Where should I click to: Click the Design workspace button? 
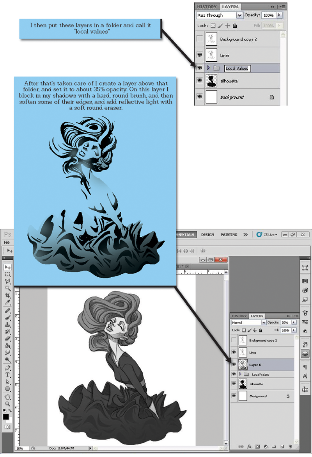click(x=207, y=235)
